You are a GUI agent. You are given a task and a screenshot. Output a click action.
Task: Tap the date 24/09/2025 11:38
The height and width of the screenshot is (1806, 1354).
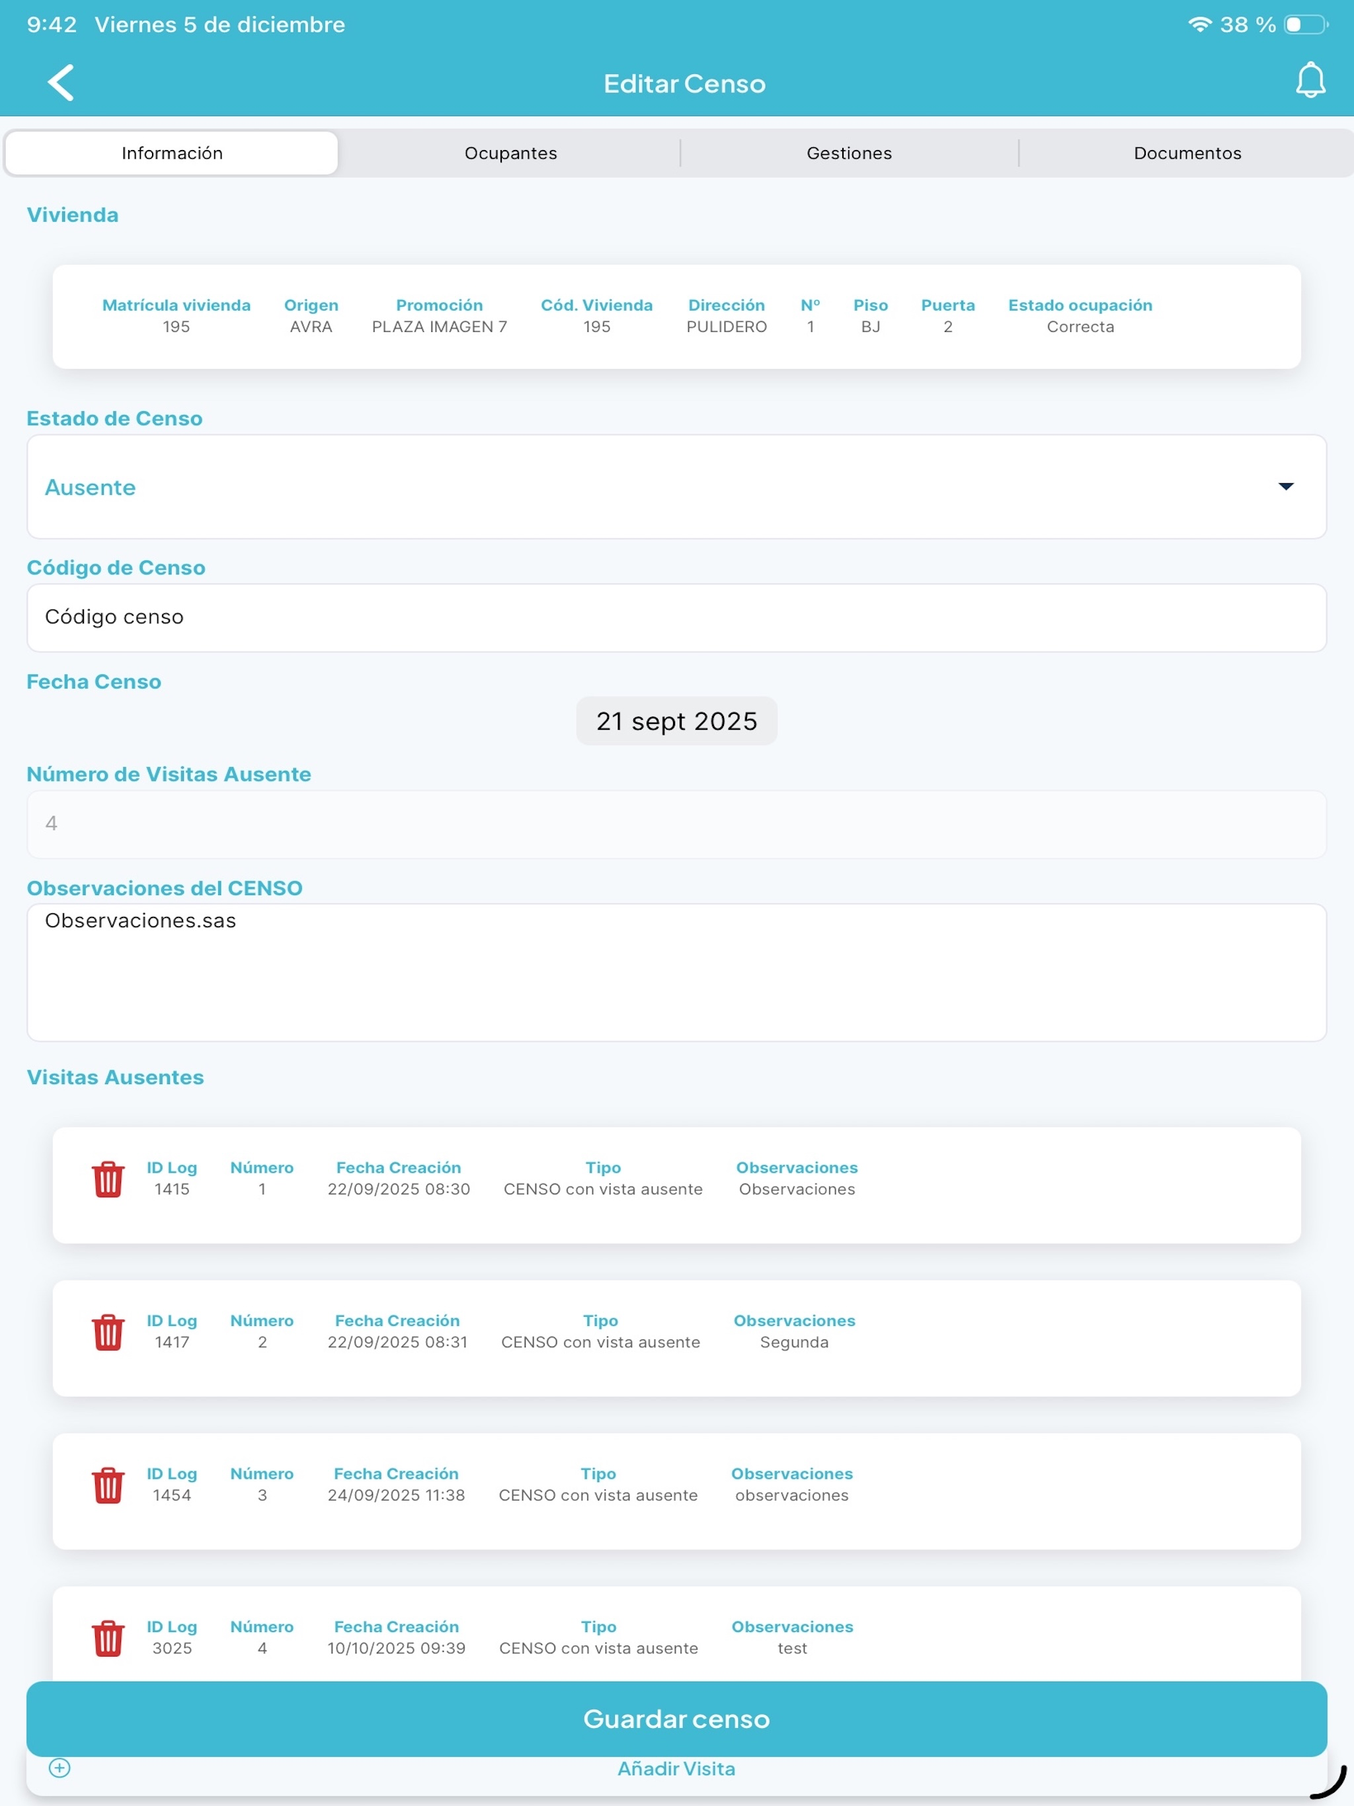396,1495
